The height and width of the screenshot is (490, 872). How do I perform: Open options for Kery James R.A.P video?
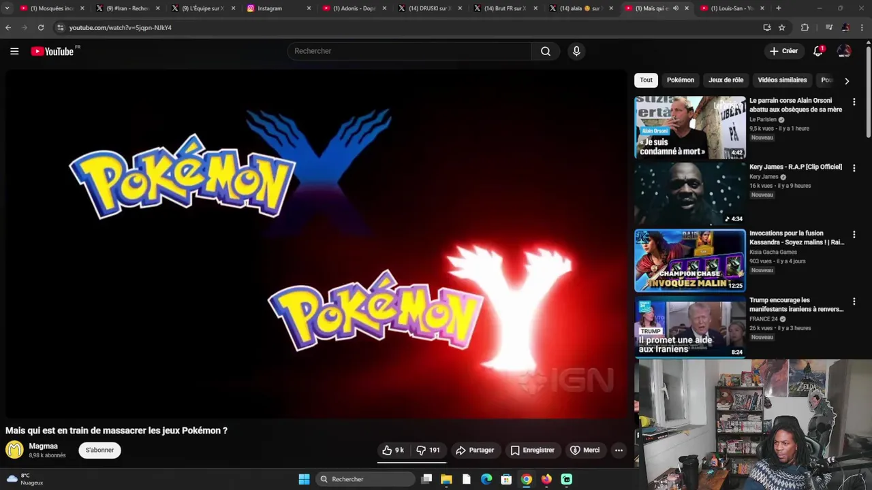pyautogui.click(x=854, y=167)
